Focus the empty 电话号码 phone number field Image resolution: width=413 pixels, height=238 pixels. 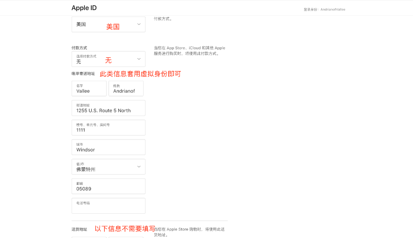108,206
